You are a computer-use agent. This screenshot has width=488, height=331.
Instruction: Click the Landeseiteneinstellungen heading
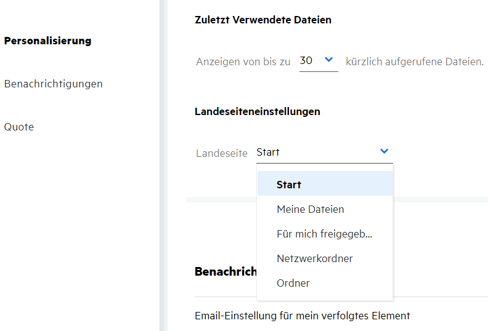pyautogui.click(x=257, y=111)
